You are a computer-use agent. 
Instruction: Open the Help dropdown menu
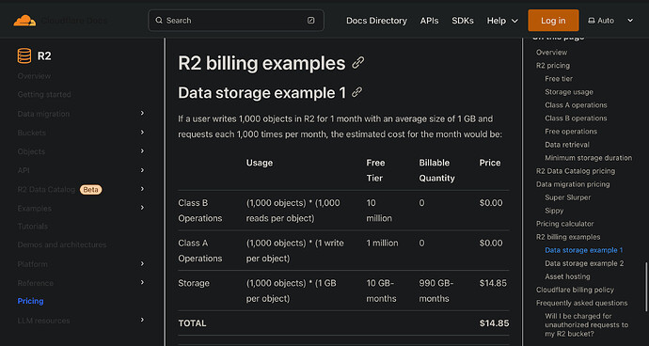click(x=502, y=21)
